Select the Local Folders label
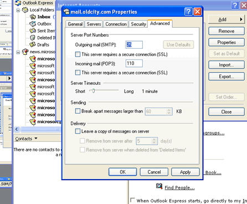The width and height of the screenshot is (247, 204). pos(42,10)
